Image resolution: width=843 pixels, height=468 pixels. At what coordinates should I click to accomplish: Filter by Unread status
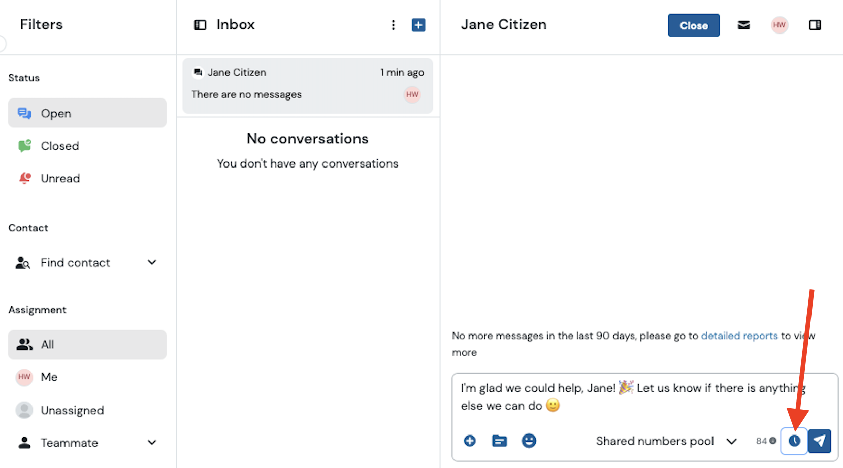point(60,179)
